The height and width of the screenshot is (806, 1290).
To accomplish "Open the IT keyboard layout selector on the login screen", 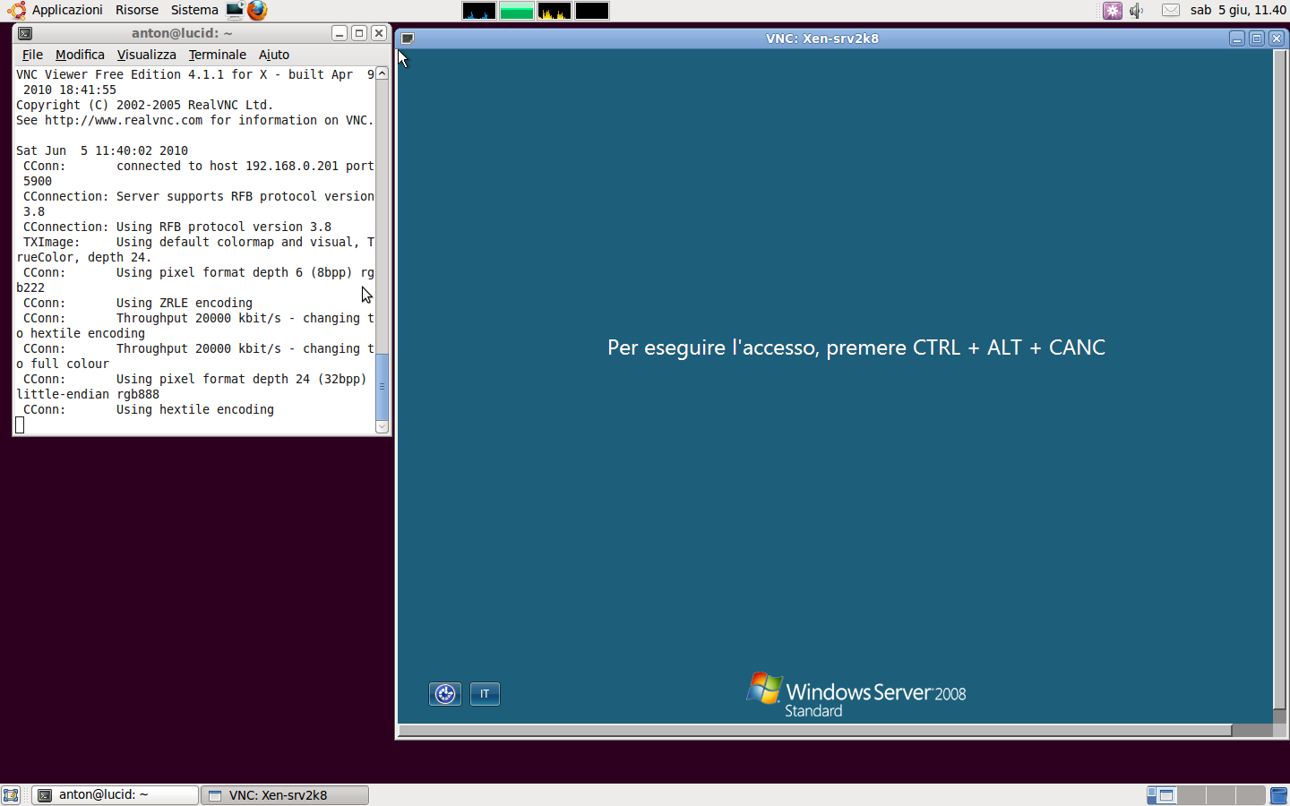I will point(485,694).
